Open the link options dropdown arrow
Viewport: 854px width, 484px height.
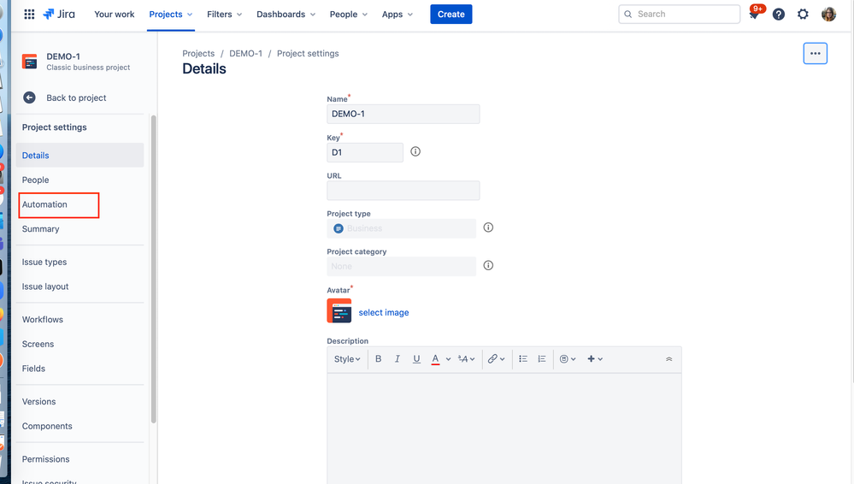502,359
